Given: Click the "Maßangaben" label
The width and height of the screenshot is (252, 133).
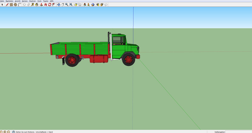Looking at the screenshot, I should (x=220, y=132).
